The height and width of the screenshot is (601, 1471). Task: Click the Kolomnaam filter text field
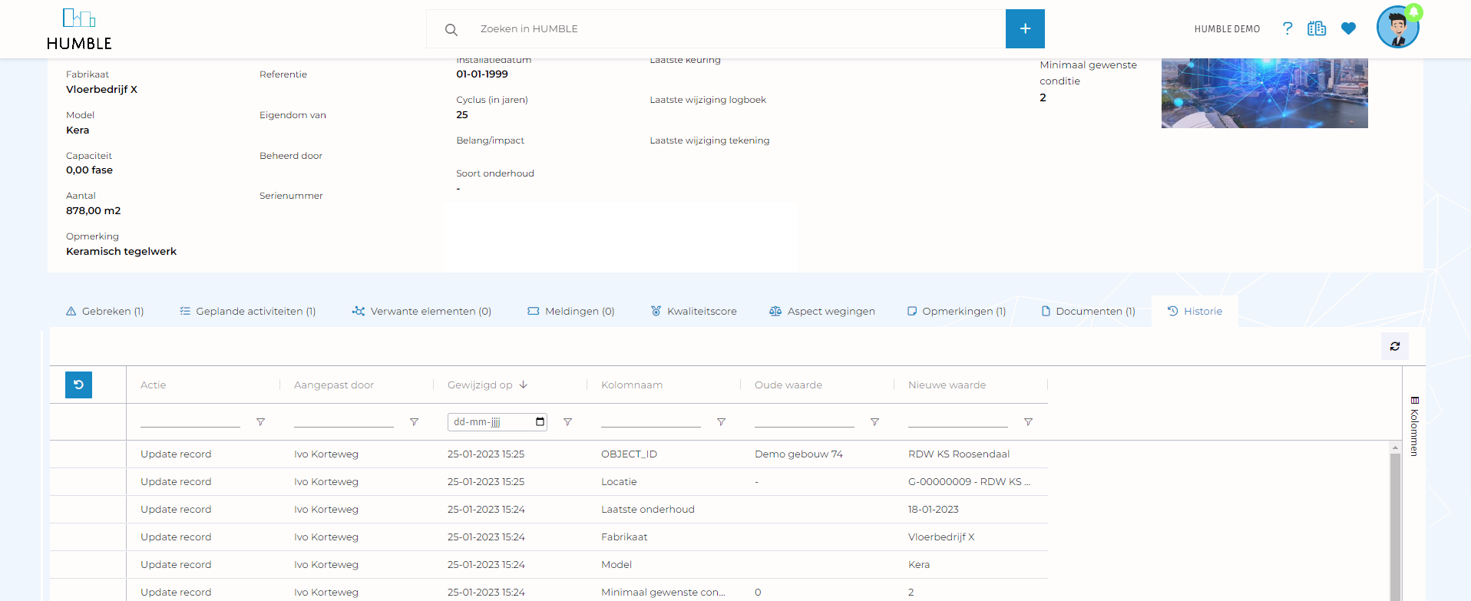[x=651, y=421]
